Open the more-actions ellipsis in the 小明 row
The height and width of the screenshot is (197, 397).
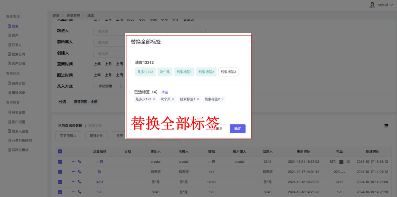coord(74,161)
